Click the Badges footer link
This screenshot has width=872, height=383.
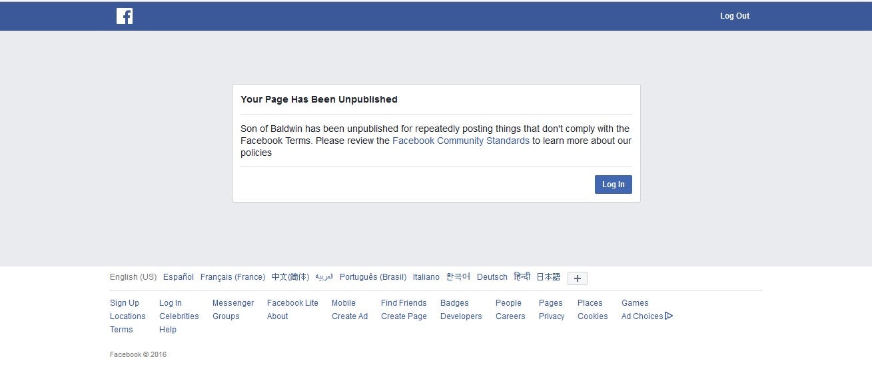click(454, 303)
